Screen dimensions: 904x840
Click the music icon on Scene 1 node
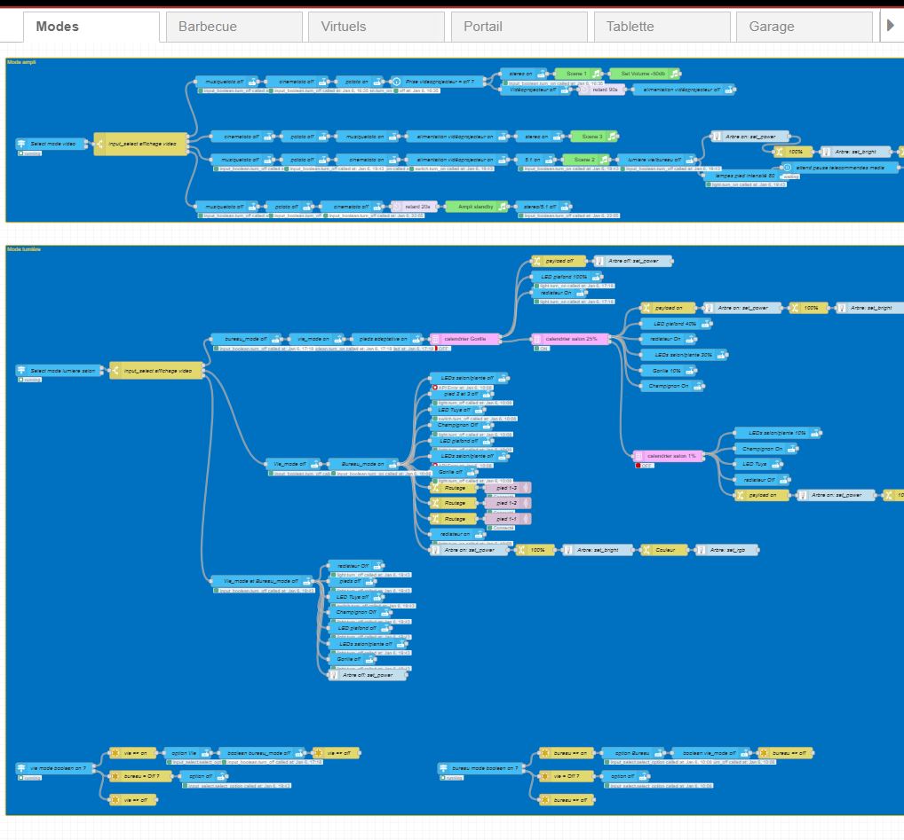tap(596, 74)
